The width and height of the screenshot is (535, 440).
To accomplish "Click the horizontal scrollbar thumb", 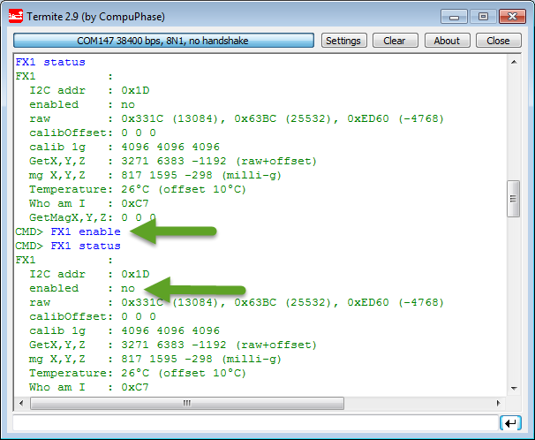I will point(185,403).
